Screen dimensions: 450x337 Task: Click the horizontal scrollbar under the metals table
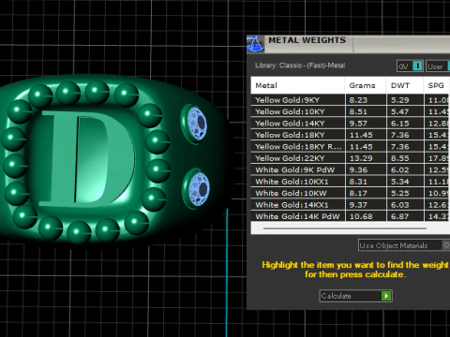click(345, 228)
